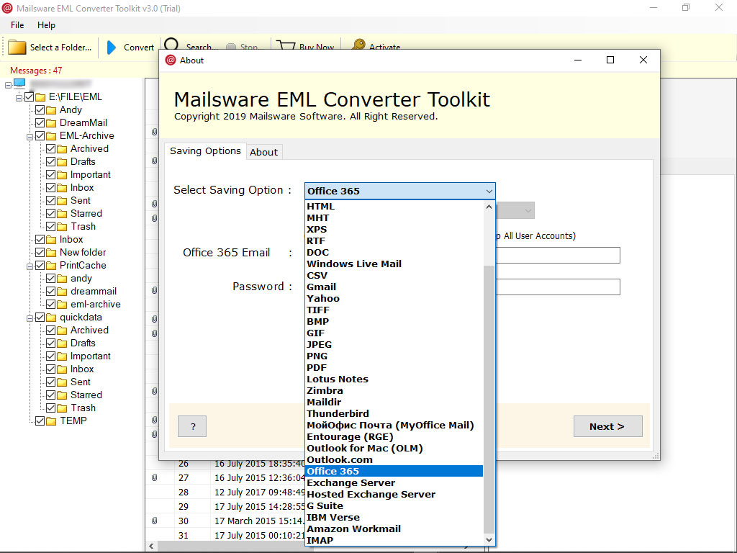This screenshot has width=737, height=553.
Task: Click the attachment paperclip icon on row 27
Action: [x=154, y=478]
